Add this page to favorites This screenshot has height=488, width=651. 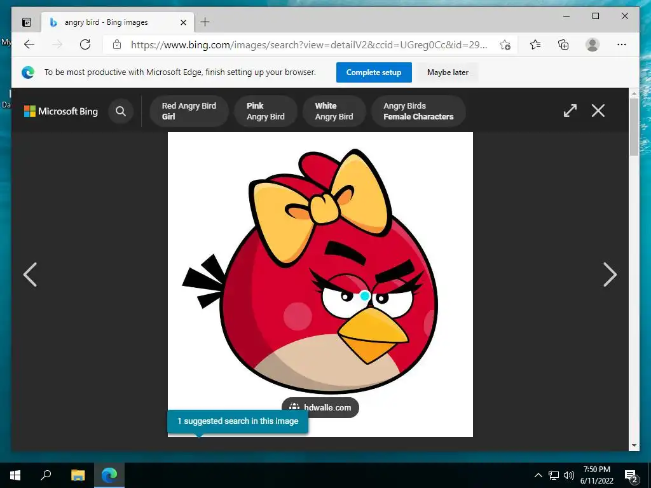505,45
